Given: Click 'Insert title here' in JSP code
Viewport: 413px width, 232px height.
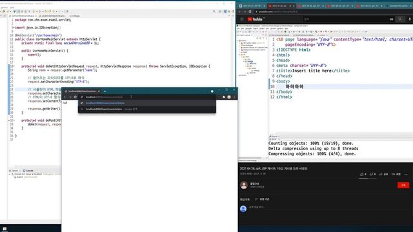Looking at the screenshot, I should click(x=312, y=71).
